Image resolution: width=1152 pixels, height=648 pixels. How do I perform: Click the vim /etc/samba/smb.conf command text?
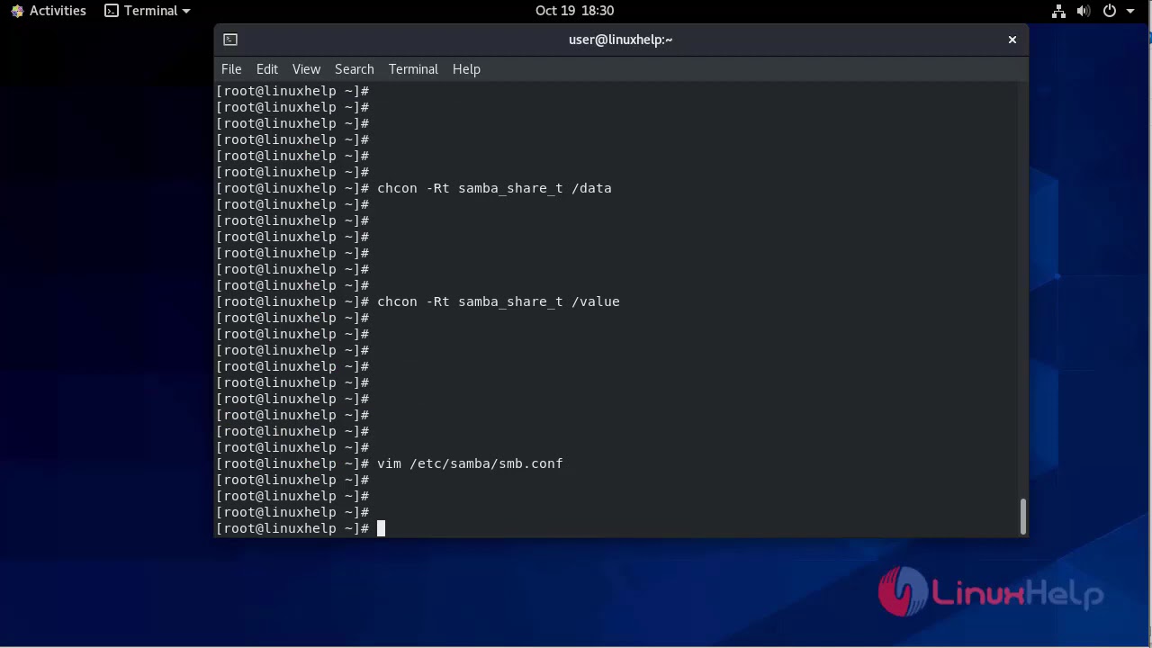(470, 463)
